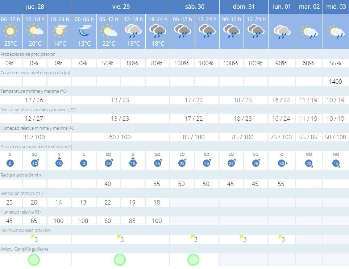
Task: Click the 55 km/h maximum gust cell
Action: pos(281,184)
